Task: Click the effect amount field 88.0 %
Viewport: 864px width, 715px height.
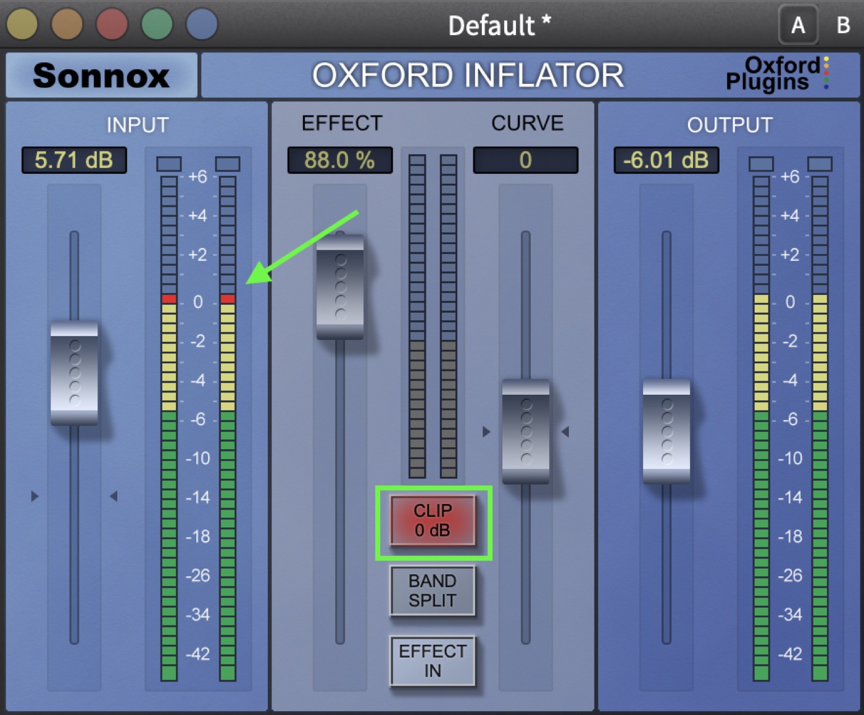Action: [340, 160]
